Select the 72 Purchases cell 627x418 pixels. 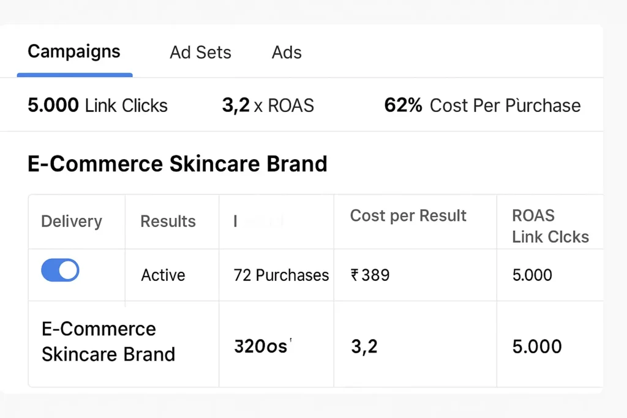coord(281,275)
